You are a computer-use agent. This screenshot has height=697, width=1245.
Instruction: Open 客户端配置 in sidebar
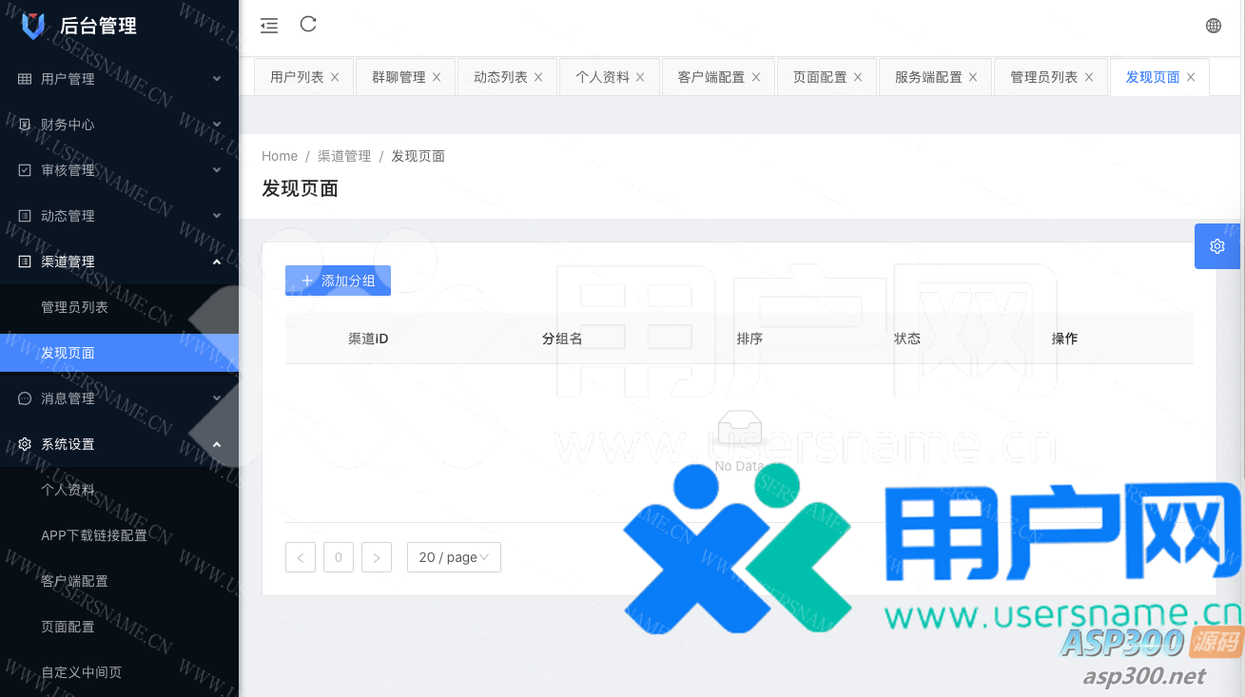119,581
